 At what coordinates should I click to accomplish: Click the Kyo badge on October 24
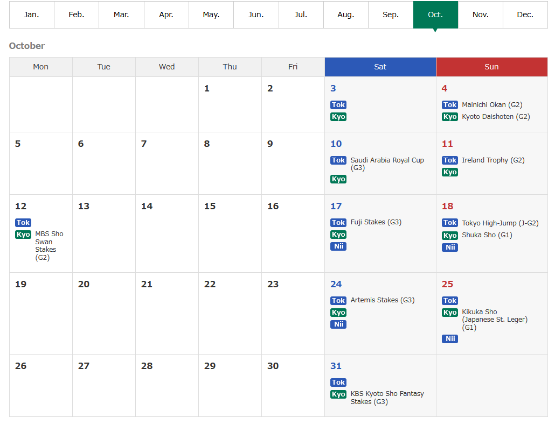[338, 313]
